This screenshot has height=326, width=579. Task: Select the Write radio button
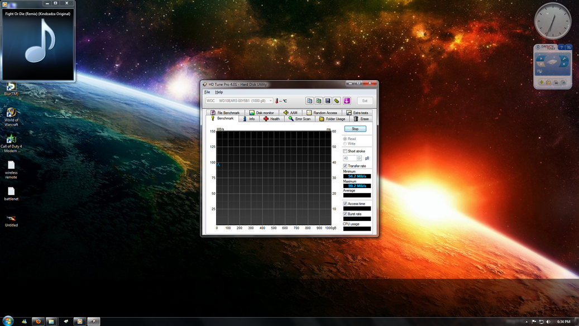345,144
